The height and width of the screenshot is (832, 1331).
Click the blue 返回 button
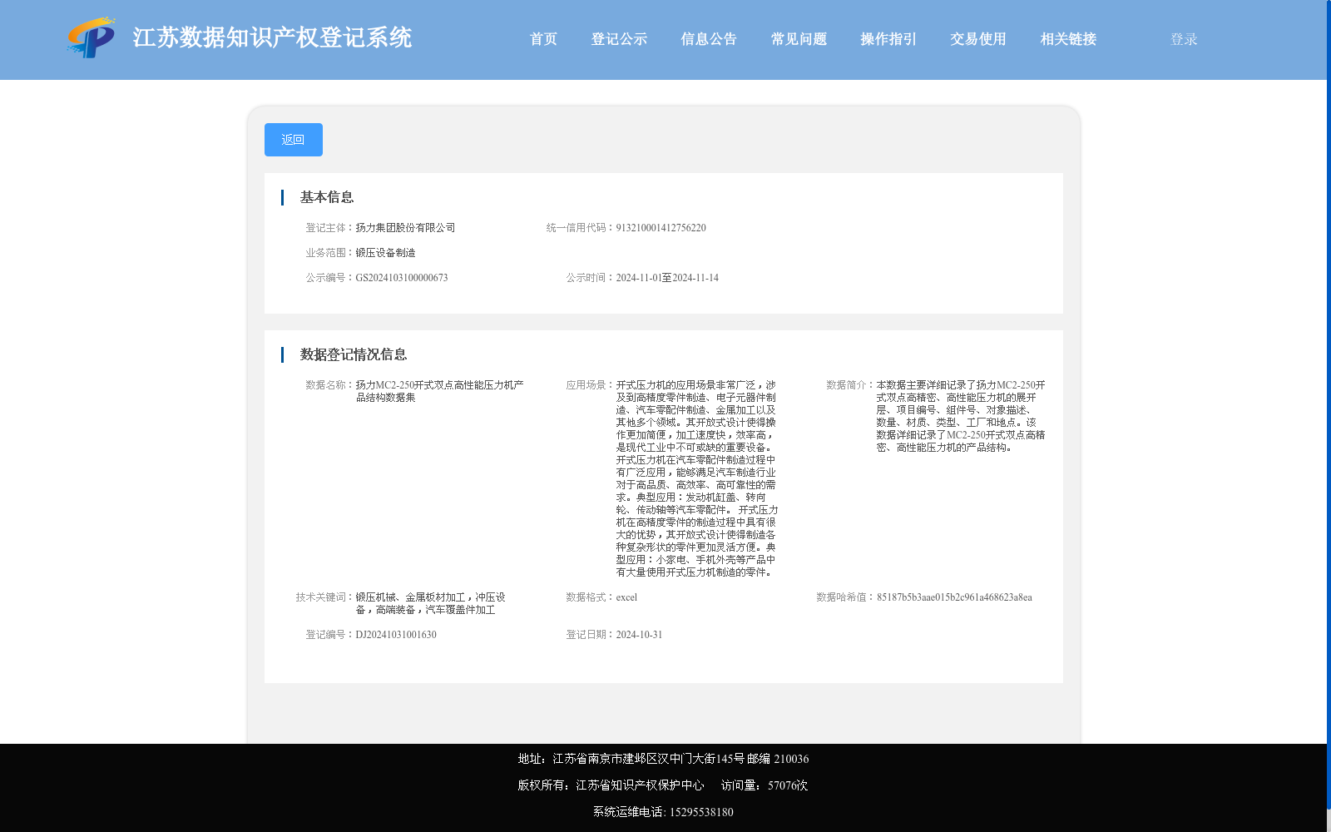point(294,140)
